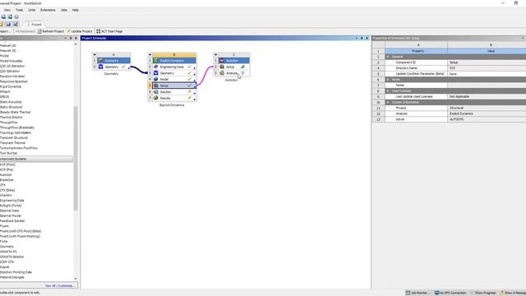Open the Help menu
Screen dimensions: 526x296
[75, 10]
